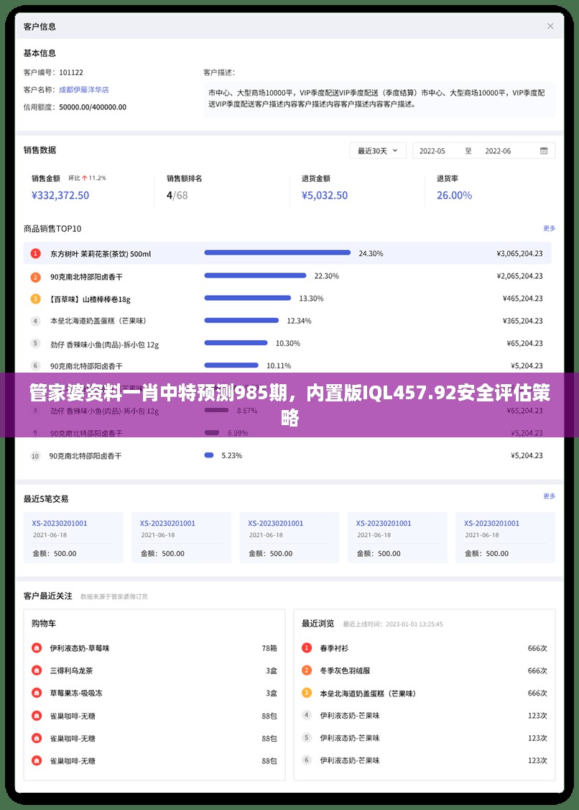The width and height of the screenshot is (579, 810).
Task: Click the red up-arrow next to 环比 11.2%
Action: pos(84,178)
